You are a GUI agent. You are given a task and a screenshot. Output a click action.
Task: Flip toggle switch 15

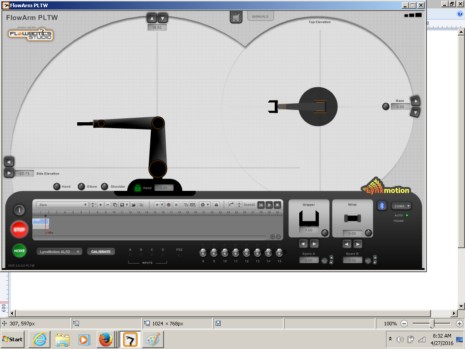click(279, 253)
